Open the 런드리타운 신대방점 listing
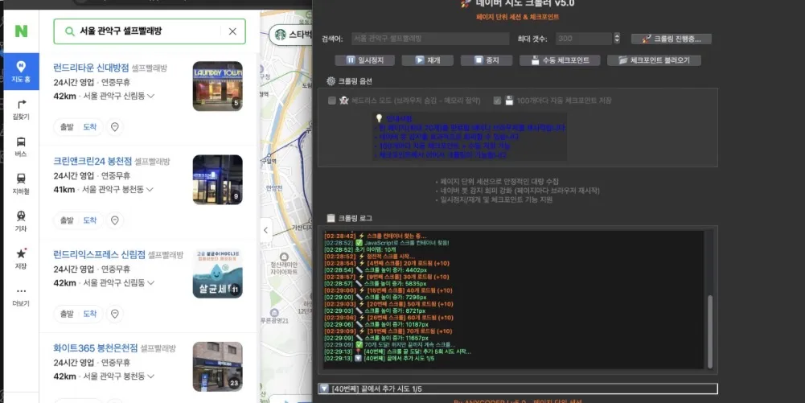 click(91, 68)
